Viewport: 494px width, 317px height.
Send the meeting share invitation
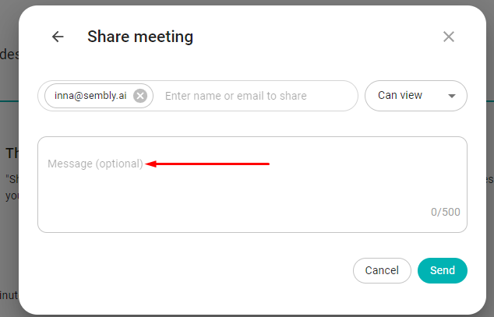pos(443,270)
